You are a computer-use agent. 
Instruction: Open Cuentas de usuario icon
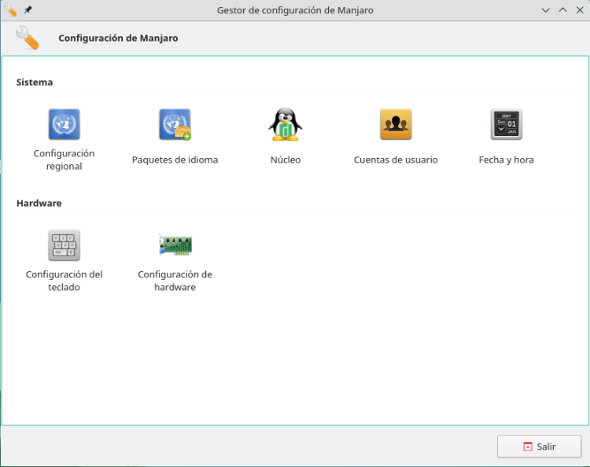point(396,124)
